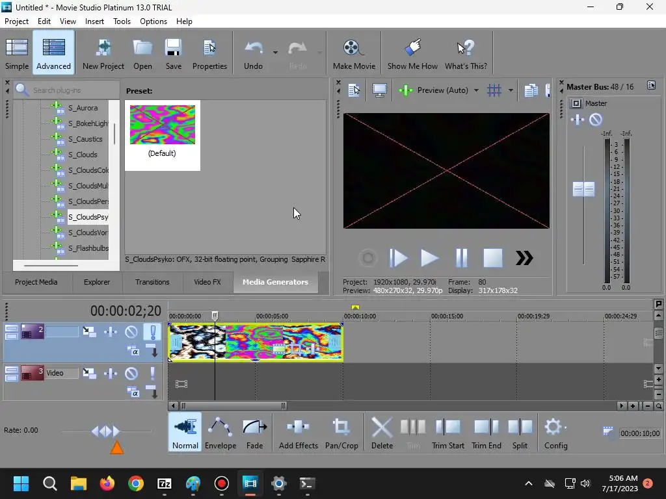The image size is (666, 499).
Task: Select the Normal edit tool
Action: point(185,432)
